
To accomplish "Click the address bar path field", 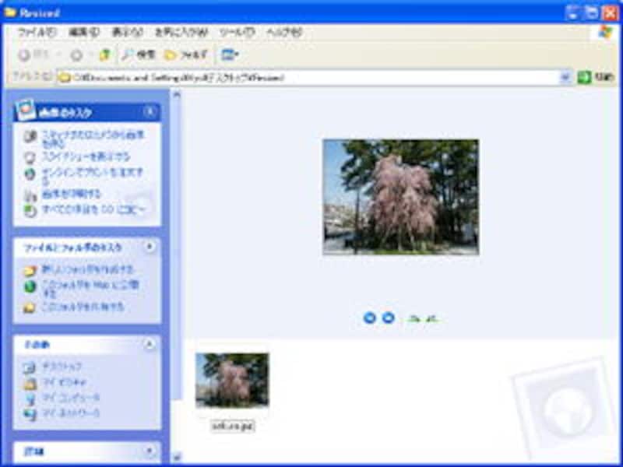I will point(311,77).
